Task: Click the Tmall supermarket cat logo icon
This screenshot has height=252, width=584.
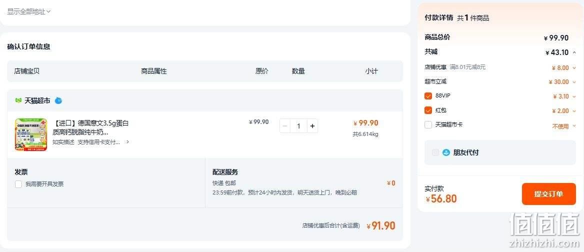Action: [18, 100]
